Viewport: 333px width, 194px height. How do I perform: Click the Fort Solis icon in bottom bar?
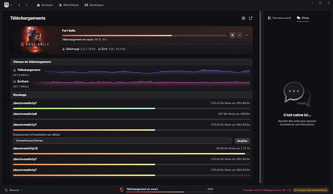click(x=122, y=190)
